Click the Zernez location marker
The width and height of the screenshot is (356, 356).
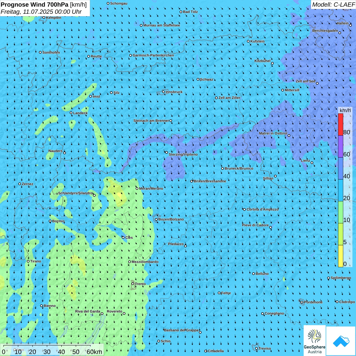(x=20, y=184)
